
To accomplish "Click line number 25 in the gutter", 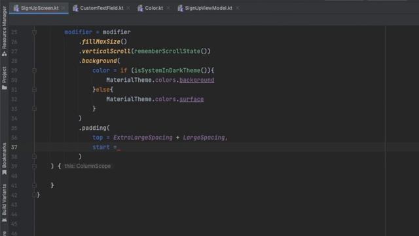I will 14,32.
